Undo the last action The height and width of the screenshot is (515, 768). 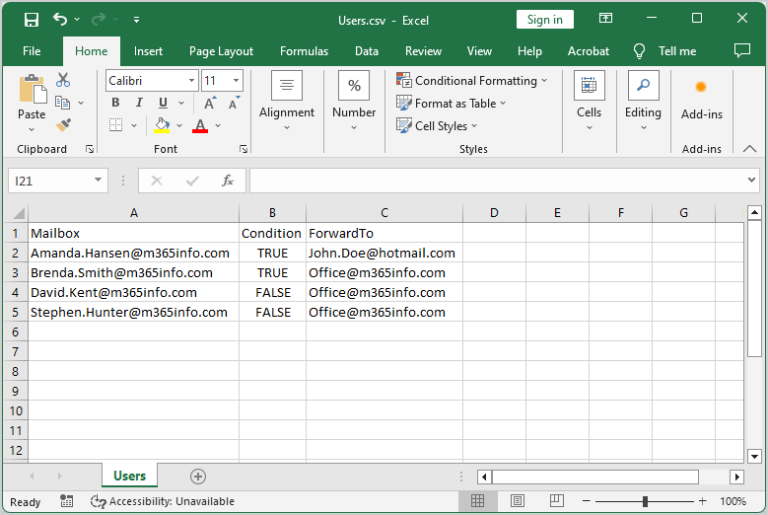pyautogui.click(x=60, y=20)
